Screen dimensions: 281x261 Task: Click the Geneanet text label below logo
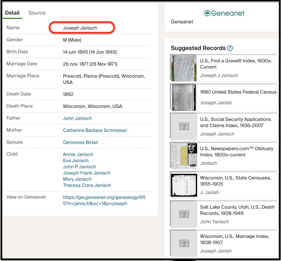click(x=182, y=22)
